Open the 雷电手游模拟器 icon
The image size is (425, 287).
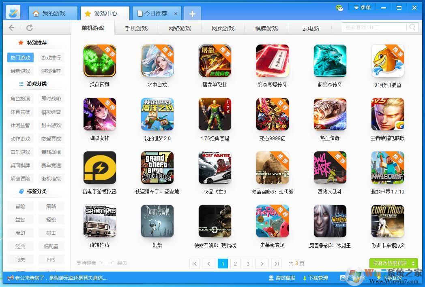pos(100,167)
